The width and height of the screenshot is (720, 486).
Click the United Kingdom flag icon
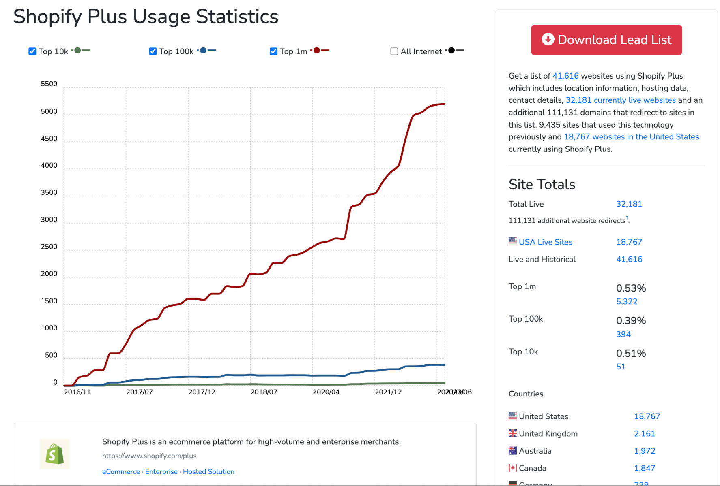(x=513, y=433)
